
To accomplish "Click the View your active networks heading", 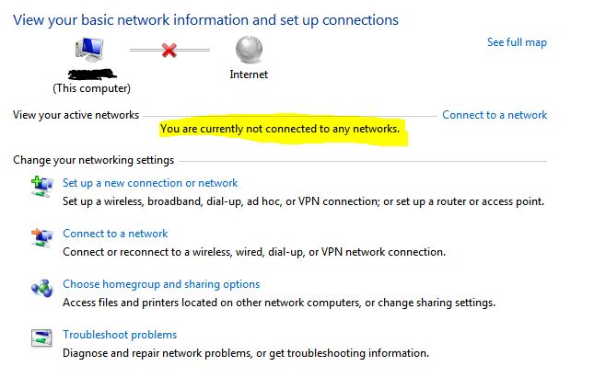I will tap(76, 115).
